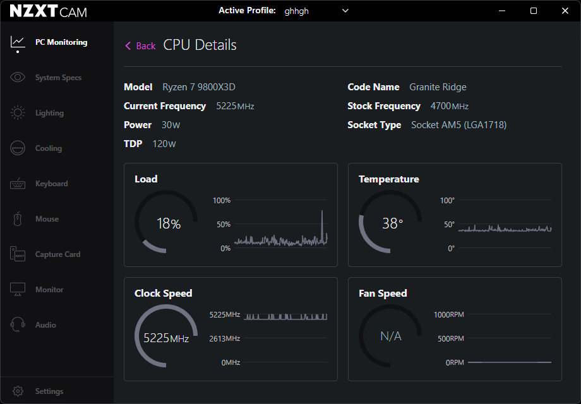
Task: Open the System Specs section
Action: (58, 78)
